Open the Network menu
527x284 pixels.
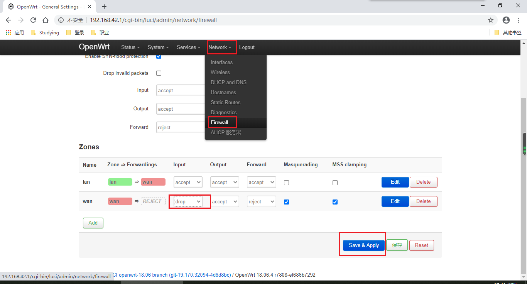pyautogui.click(x=220, y=47)
